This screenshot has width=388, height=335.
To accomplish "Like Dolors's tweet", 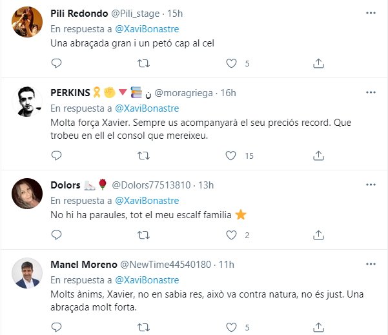I will (231, 235).
